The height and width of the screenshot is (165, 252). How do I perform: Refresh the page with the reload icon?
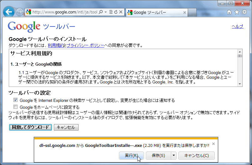coord(116,12)
